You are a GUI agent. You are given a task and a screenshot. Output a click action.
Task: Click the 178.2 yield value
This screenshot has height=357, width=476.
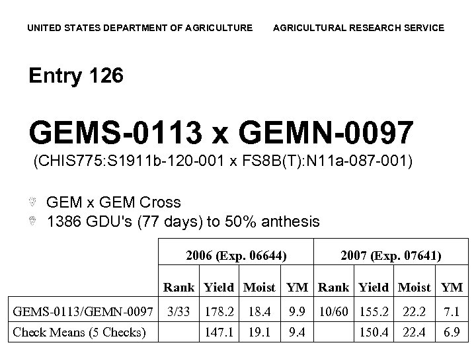[218, 311]
